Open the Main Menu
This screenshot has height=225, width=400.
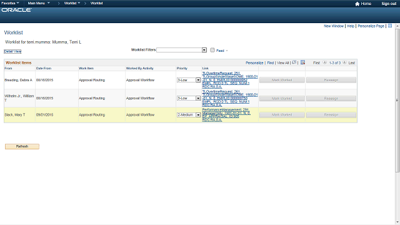pos(39,3)
